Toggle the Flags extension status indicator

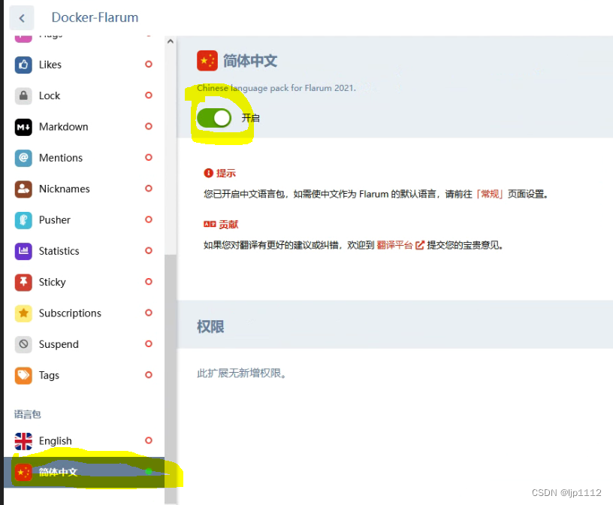point(147,34)
